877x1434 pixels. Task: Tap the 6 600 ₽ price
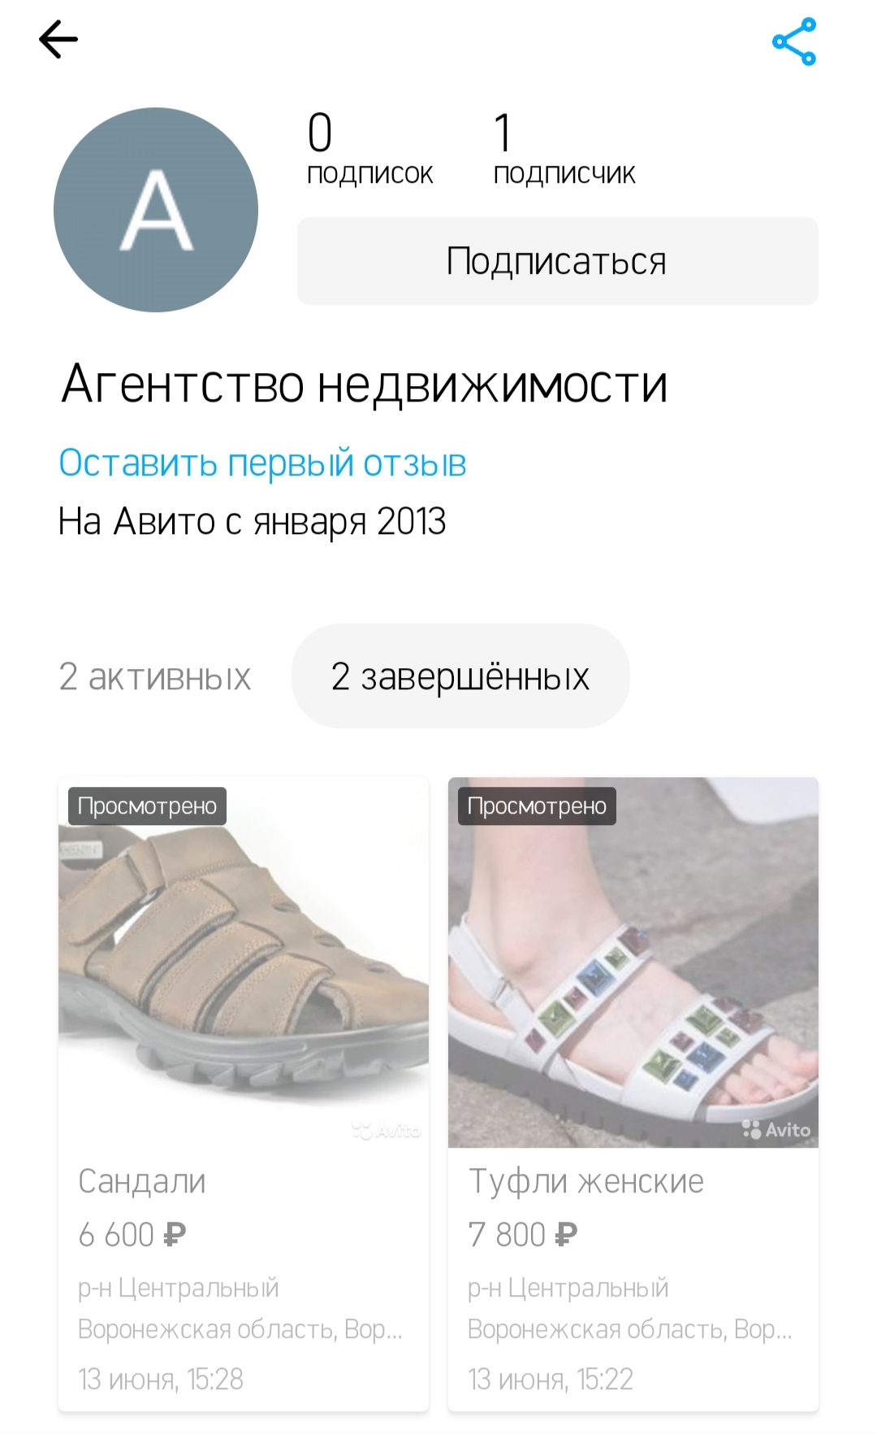(132, 1235)
